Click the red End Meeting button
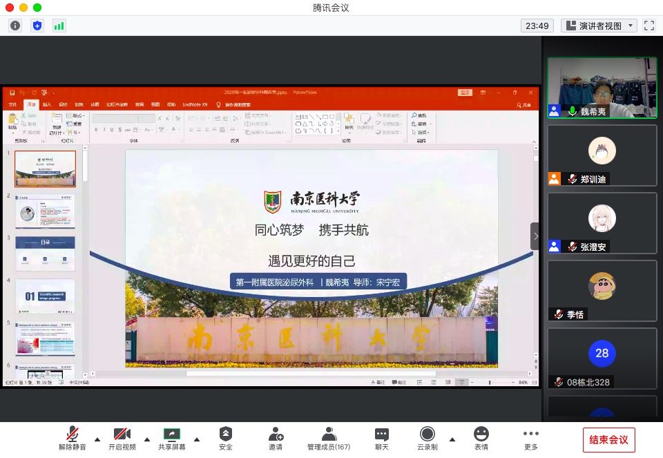 coord(608,439)
